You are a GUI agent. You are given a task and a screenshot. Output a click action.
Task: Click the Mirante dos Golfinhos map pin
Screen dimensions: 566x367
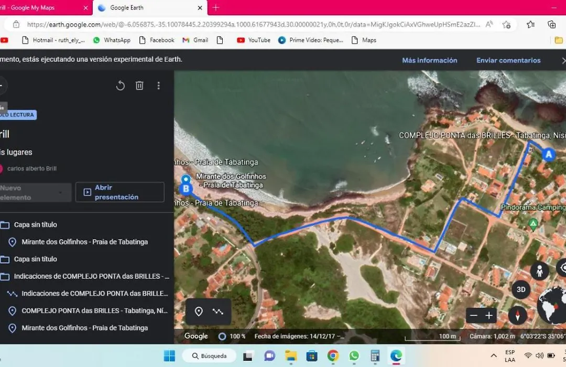point(186,179)
